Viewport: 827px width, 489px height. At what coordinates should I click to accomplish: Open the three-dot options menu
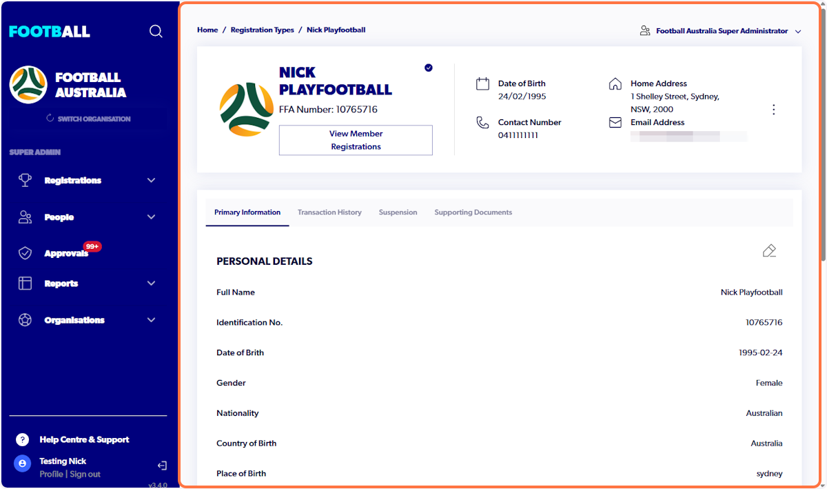(x=773, y=109)
